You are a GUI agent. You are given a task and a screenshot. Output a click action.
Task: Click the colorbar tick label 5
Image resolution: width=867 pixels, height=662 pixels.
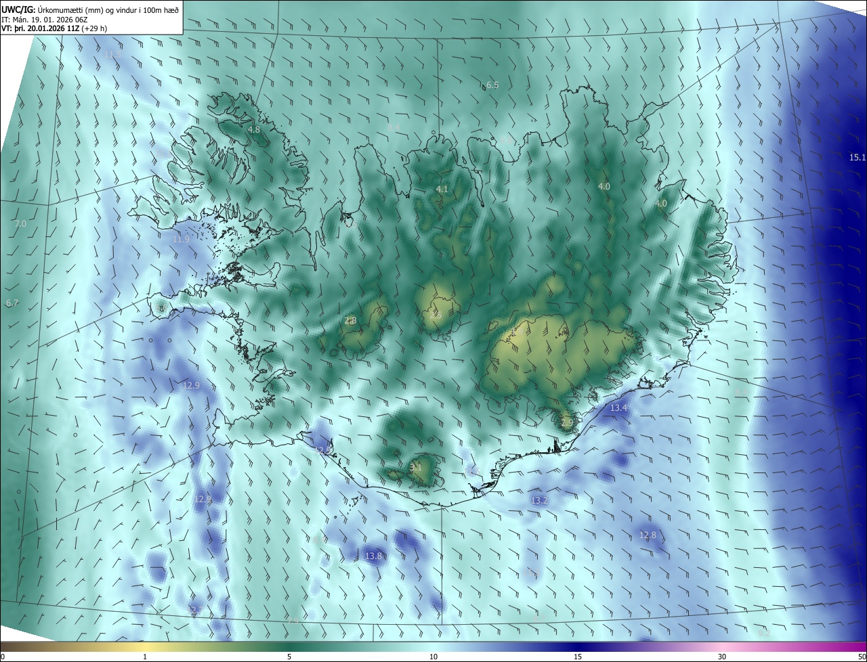(289, 657)
